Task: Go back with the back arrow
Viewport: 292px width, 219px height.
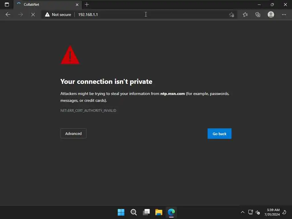Action: pyautogui.click(x=8, y=15)
